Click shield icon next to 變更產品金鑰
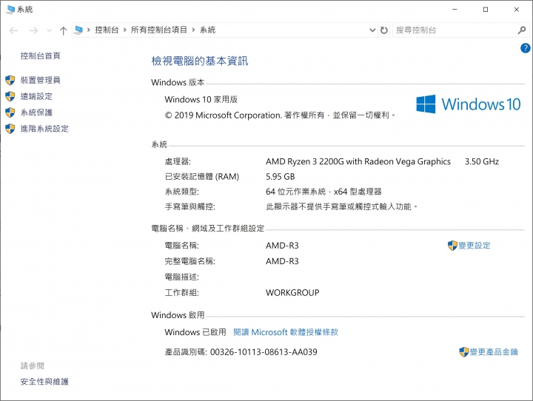The width and height of the screenshot is (533, 401). (464, 352)
